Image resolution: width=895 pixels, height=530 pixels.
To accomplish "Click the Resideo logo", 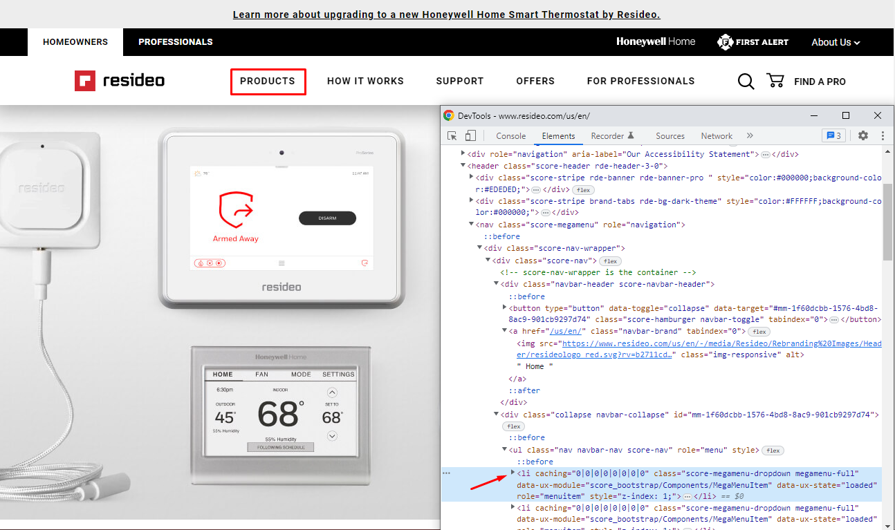I will tap(120, 81).
